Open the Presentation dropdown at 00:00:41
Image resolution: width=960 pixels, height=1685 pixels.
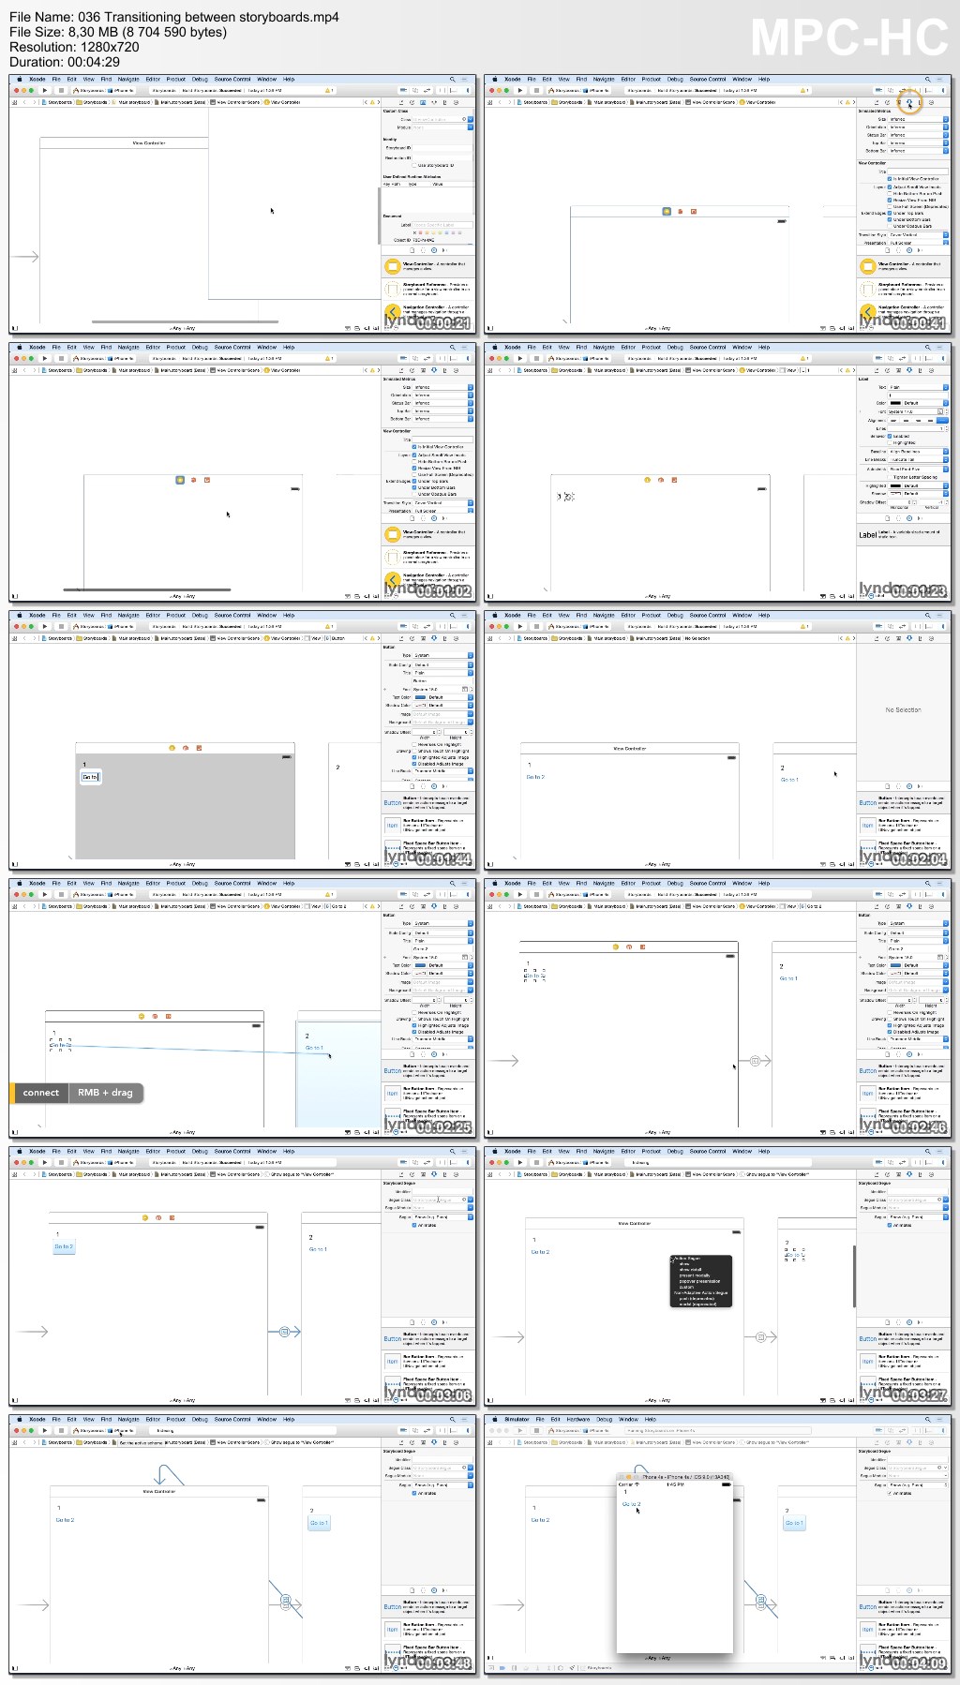click(x=919, y=243)
